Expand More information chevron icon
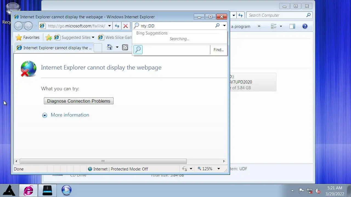 tap(45, 115)
